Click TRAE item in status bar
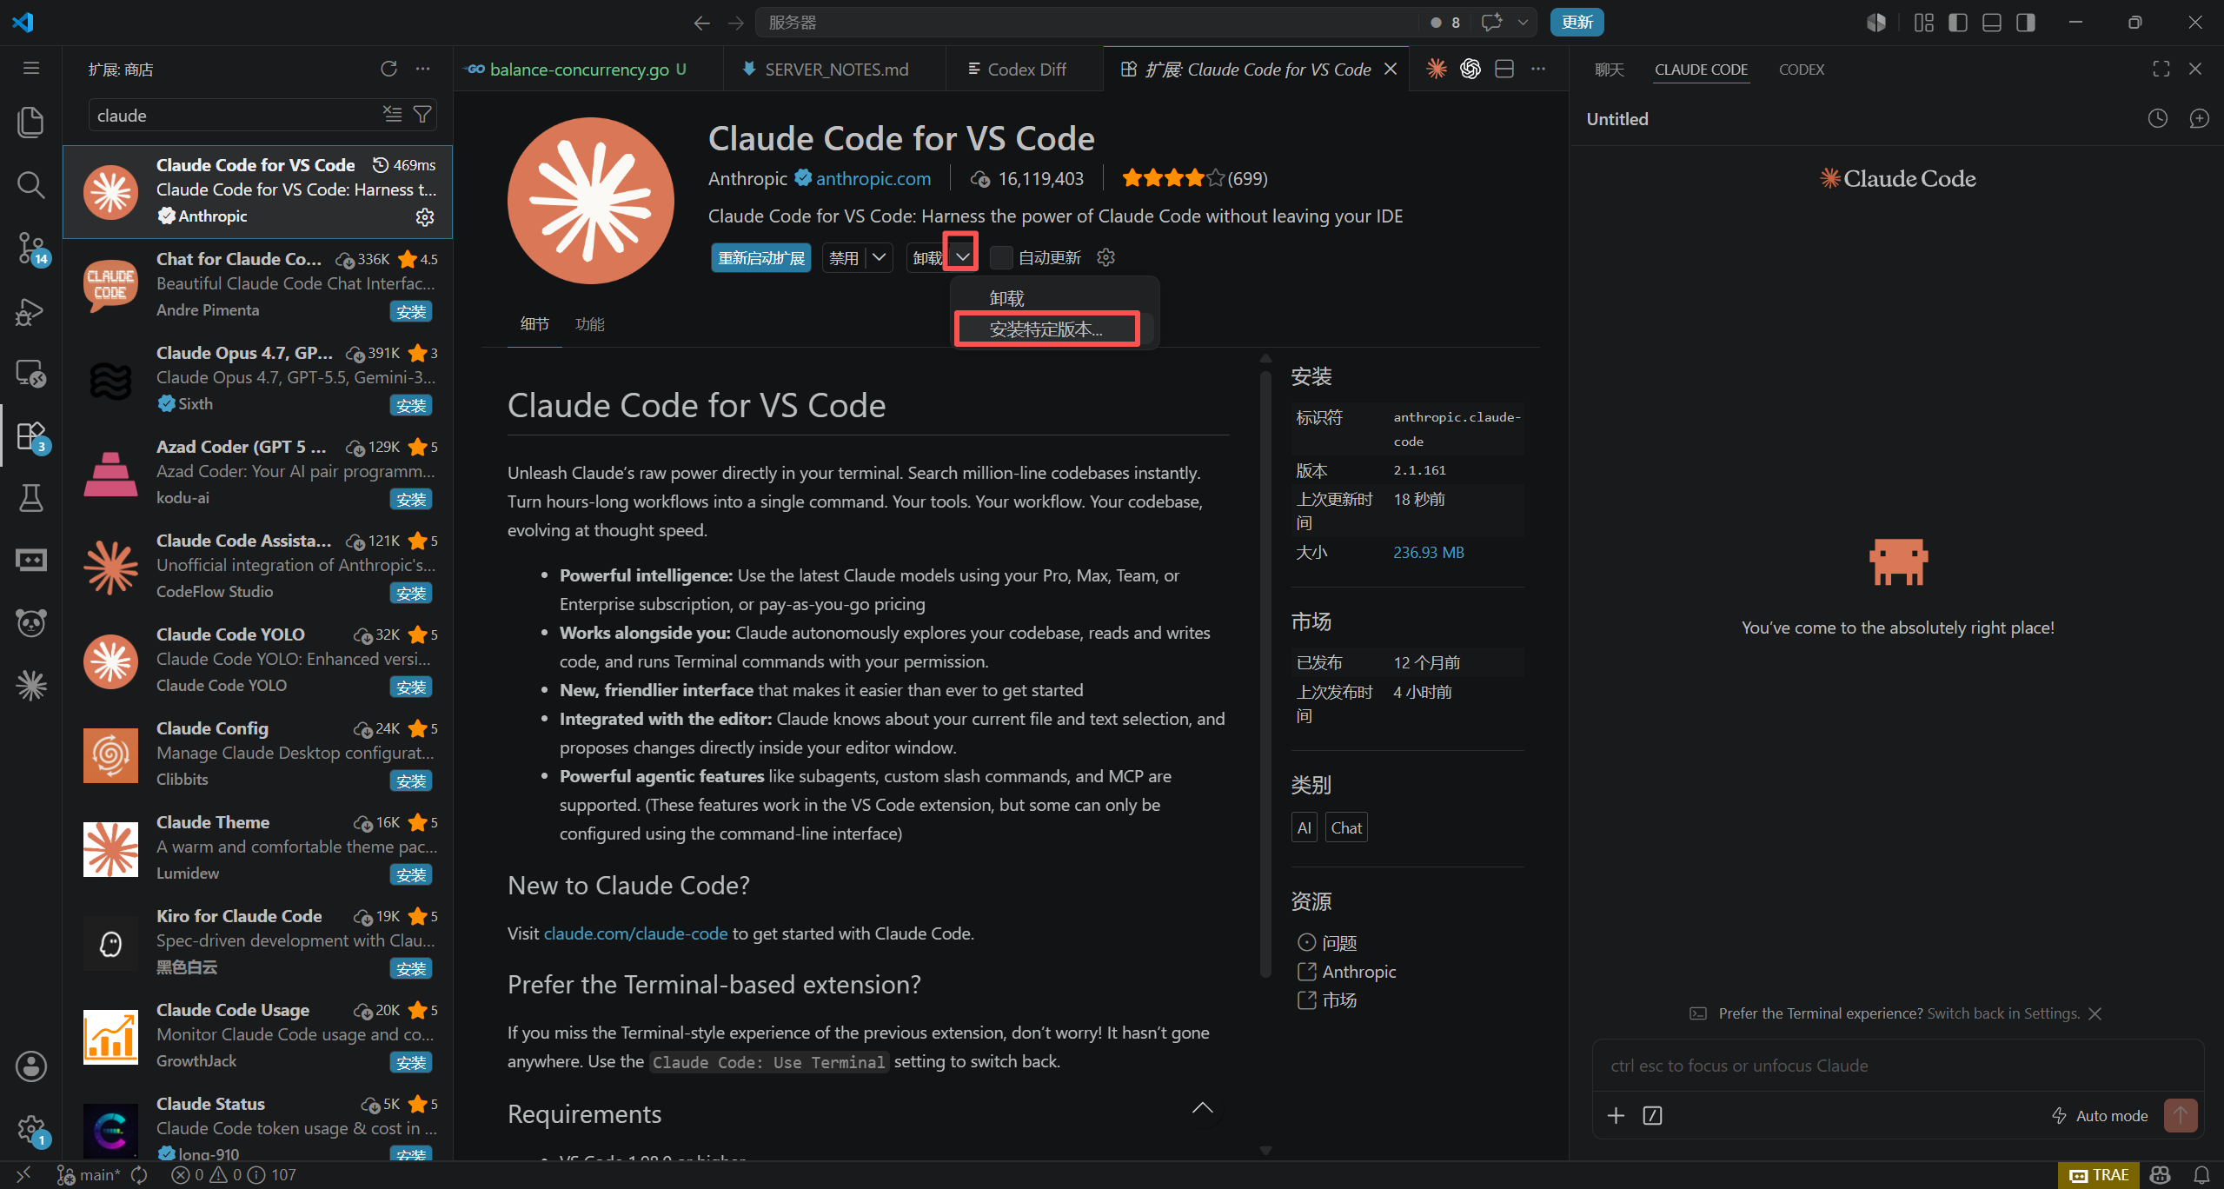This screenshot has height=1189, width=2224. tap(2099, 1175)
